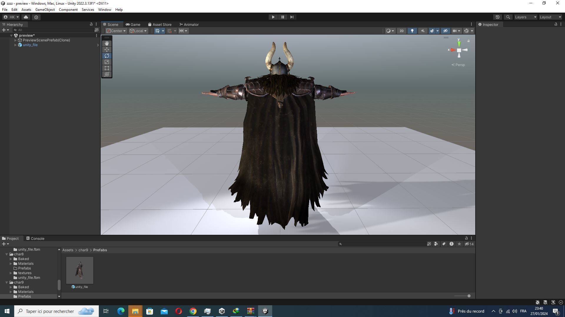Image resolution: width=565 pixels, height=317 pixels.
Task: Open Unity Cloud services icon
Action: pyautogui.click(x=26, y=17)
